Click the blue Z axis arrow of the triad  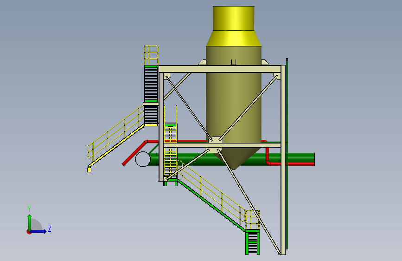click(38, 231)
